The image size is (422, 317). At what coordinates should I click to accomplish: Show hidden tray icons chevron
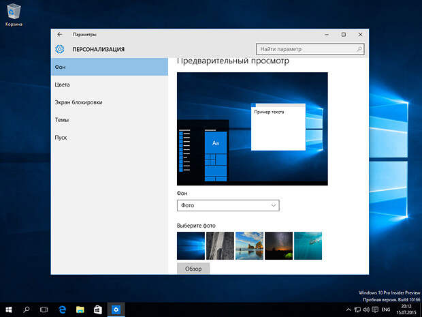348,310
